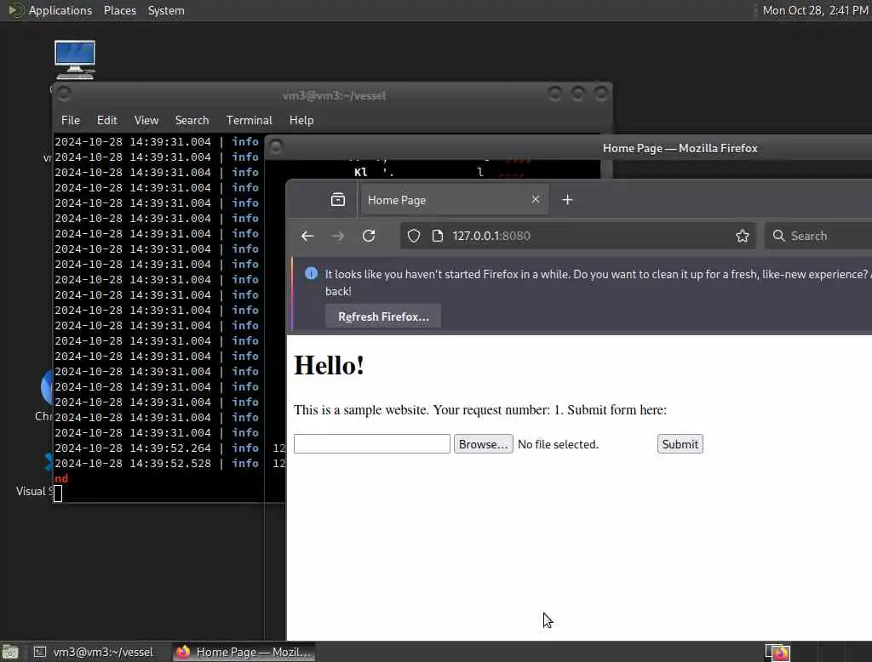Click log line timestamped 14:39:52.264
Screen dimensions: 872x662
169,448
